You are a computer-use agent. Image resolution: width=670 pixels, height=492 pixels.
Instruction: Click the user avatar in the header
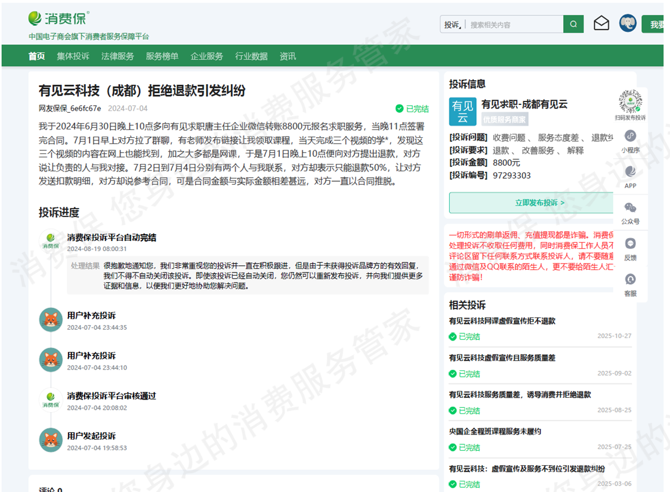628,24
